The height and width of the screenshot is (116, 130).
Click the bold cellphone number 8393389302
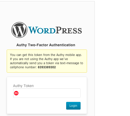coord(47,67)
